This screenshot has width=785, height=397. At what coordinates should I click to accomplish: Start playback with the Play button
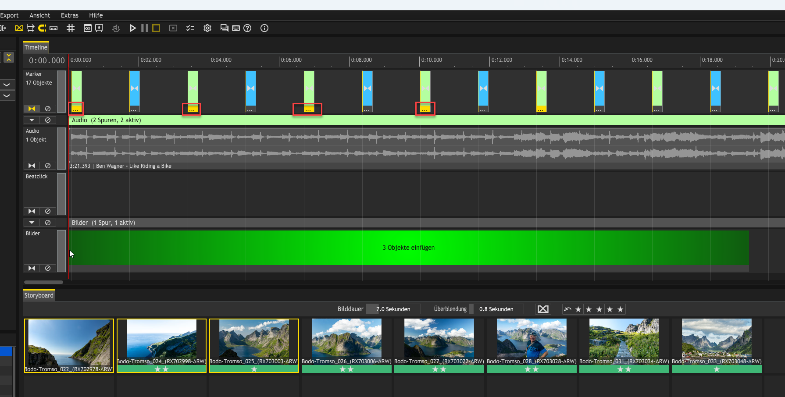132,28
